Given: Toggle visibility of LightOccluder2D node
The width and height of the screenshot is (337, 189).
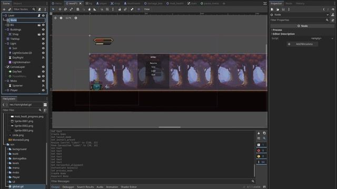Looking at the screenshot, I should 43,53.
